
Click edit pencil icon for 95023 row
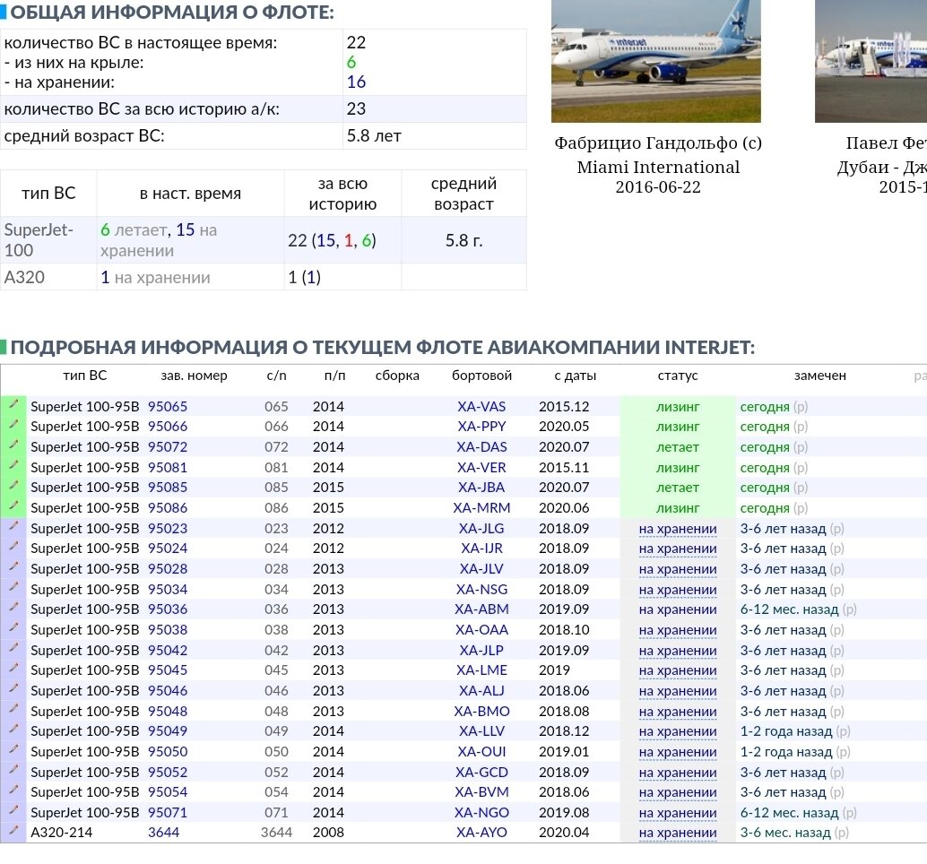(13, 526)
